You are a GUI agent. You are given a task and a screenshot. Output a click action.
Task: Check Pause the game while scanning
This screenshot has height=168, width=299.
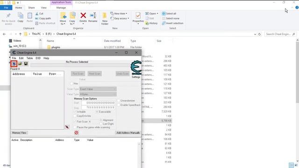[x=75, y=127]
